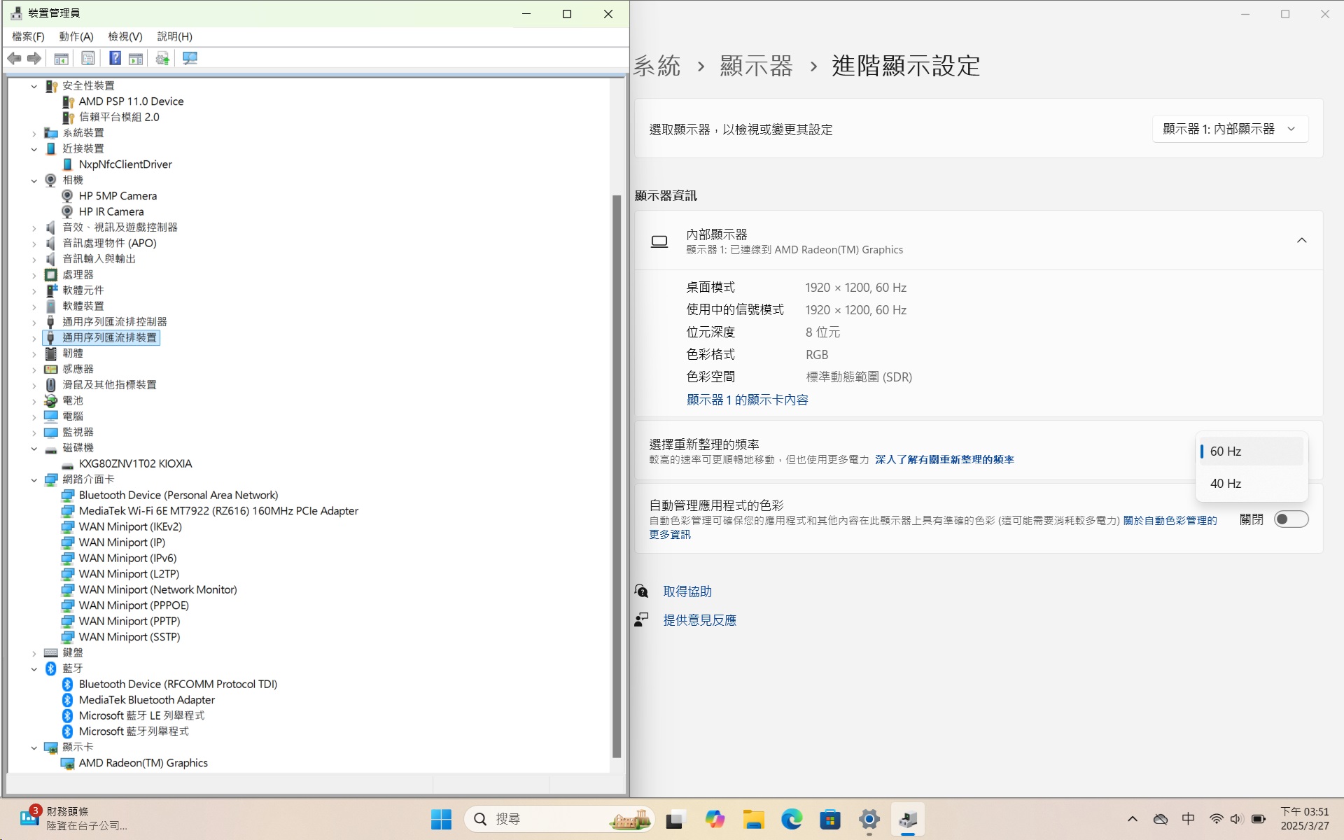Collapse the 安全性裝置 tree node
This screenshot has height=840, width=1344.
(34, 86)
